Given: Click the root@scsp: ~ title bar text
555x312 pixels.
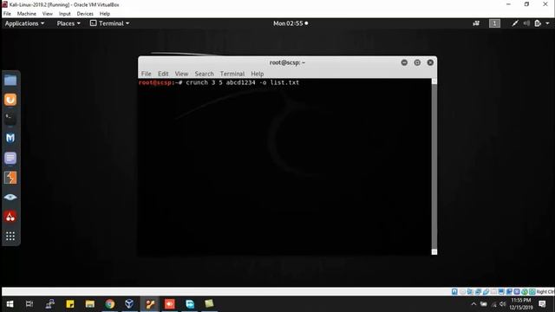Looking at the screenshot, I should 287,62.
